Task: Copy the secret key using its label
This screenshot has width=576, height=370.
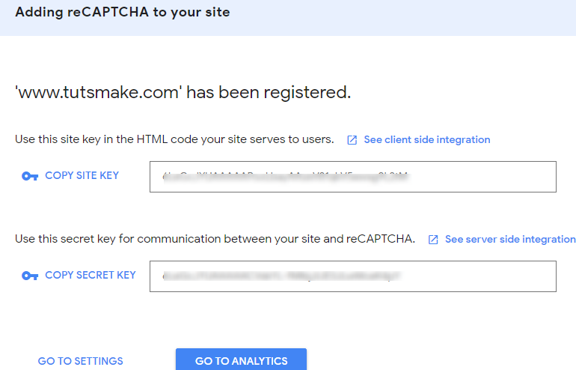Action: 90,276
